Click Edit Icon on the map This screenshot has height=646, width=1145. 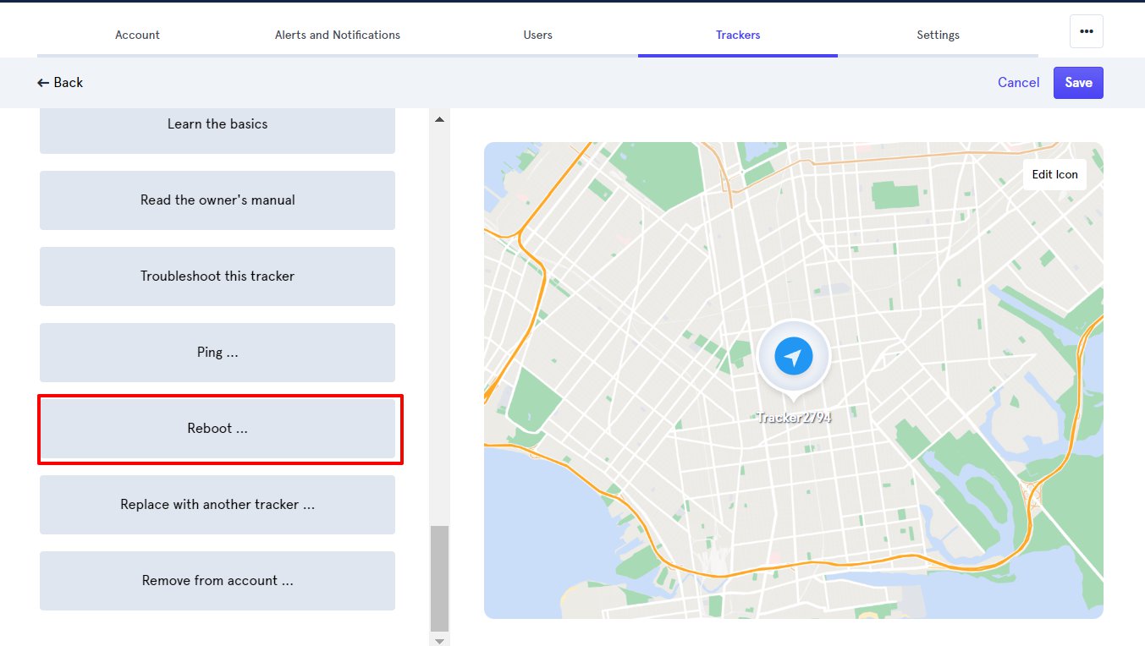point(1054,174)
